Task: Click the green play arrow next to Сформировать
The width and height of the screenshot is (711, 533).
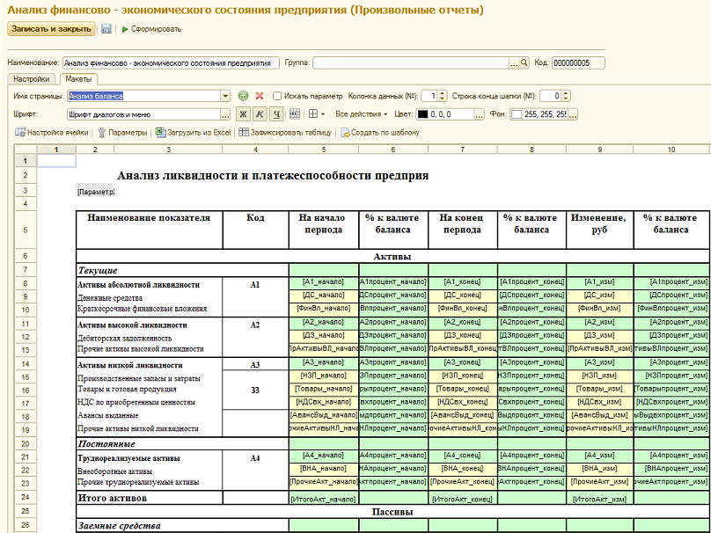Action: (125, 29)
